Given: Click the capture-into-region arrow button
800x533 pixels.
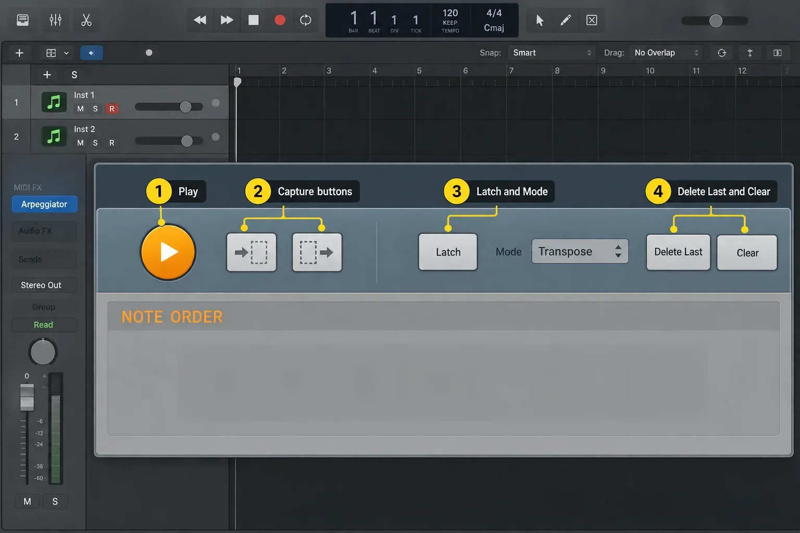Looking at the screenshot, I should coord(252,252).
